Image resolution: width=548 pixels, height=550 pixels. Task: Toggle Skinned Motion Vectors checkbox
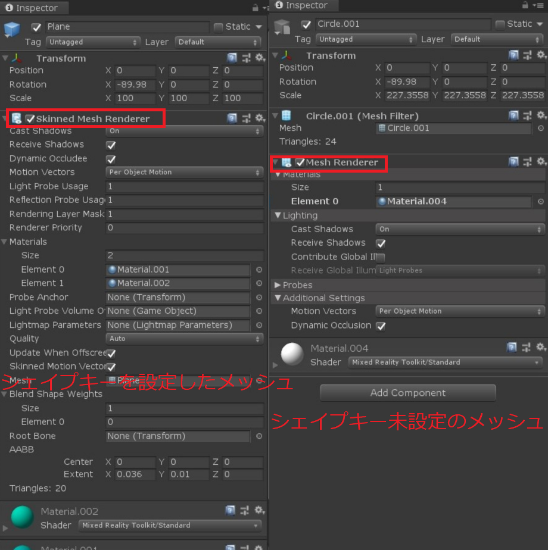pos(111,367)
